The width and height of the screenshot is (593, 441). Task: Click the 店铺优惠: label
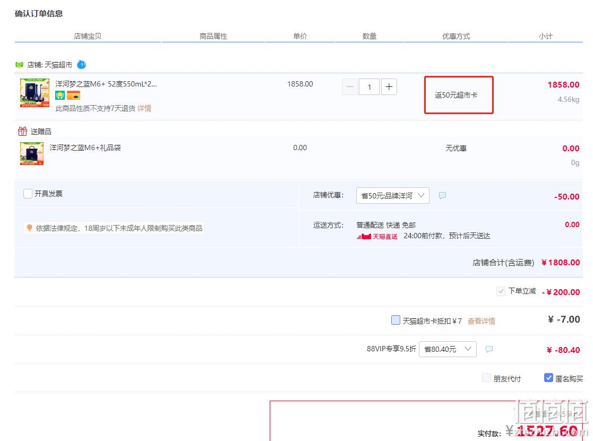coord(328,195)
